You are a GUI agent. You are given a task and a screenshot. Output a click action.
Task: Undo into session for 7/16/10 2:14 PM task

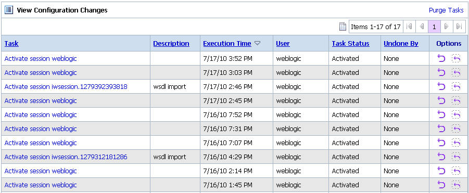click(x=456, y=171)
